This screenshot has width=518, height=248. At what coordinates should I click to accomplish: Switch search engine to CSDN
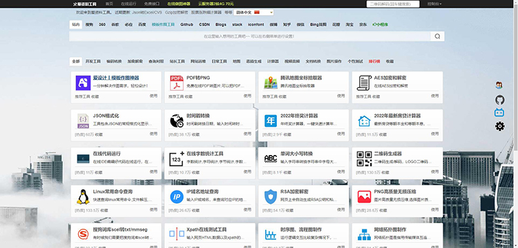point(204,24)
